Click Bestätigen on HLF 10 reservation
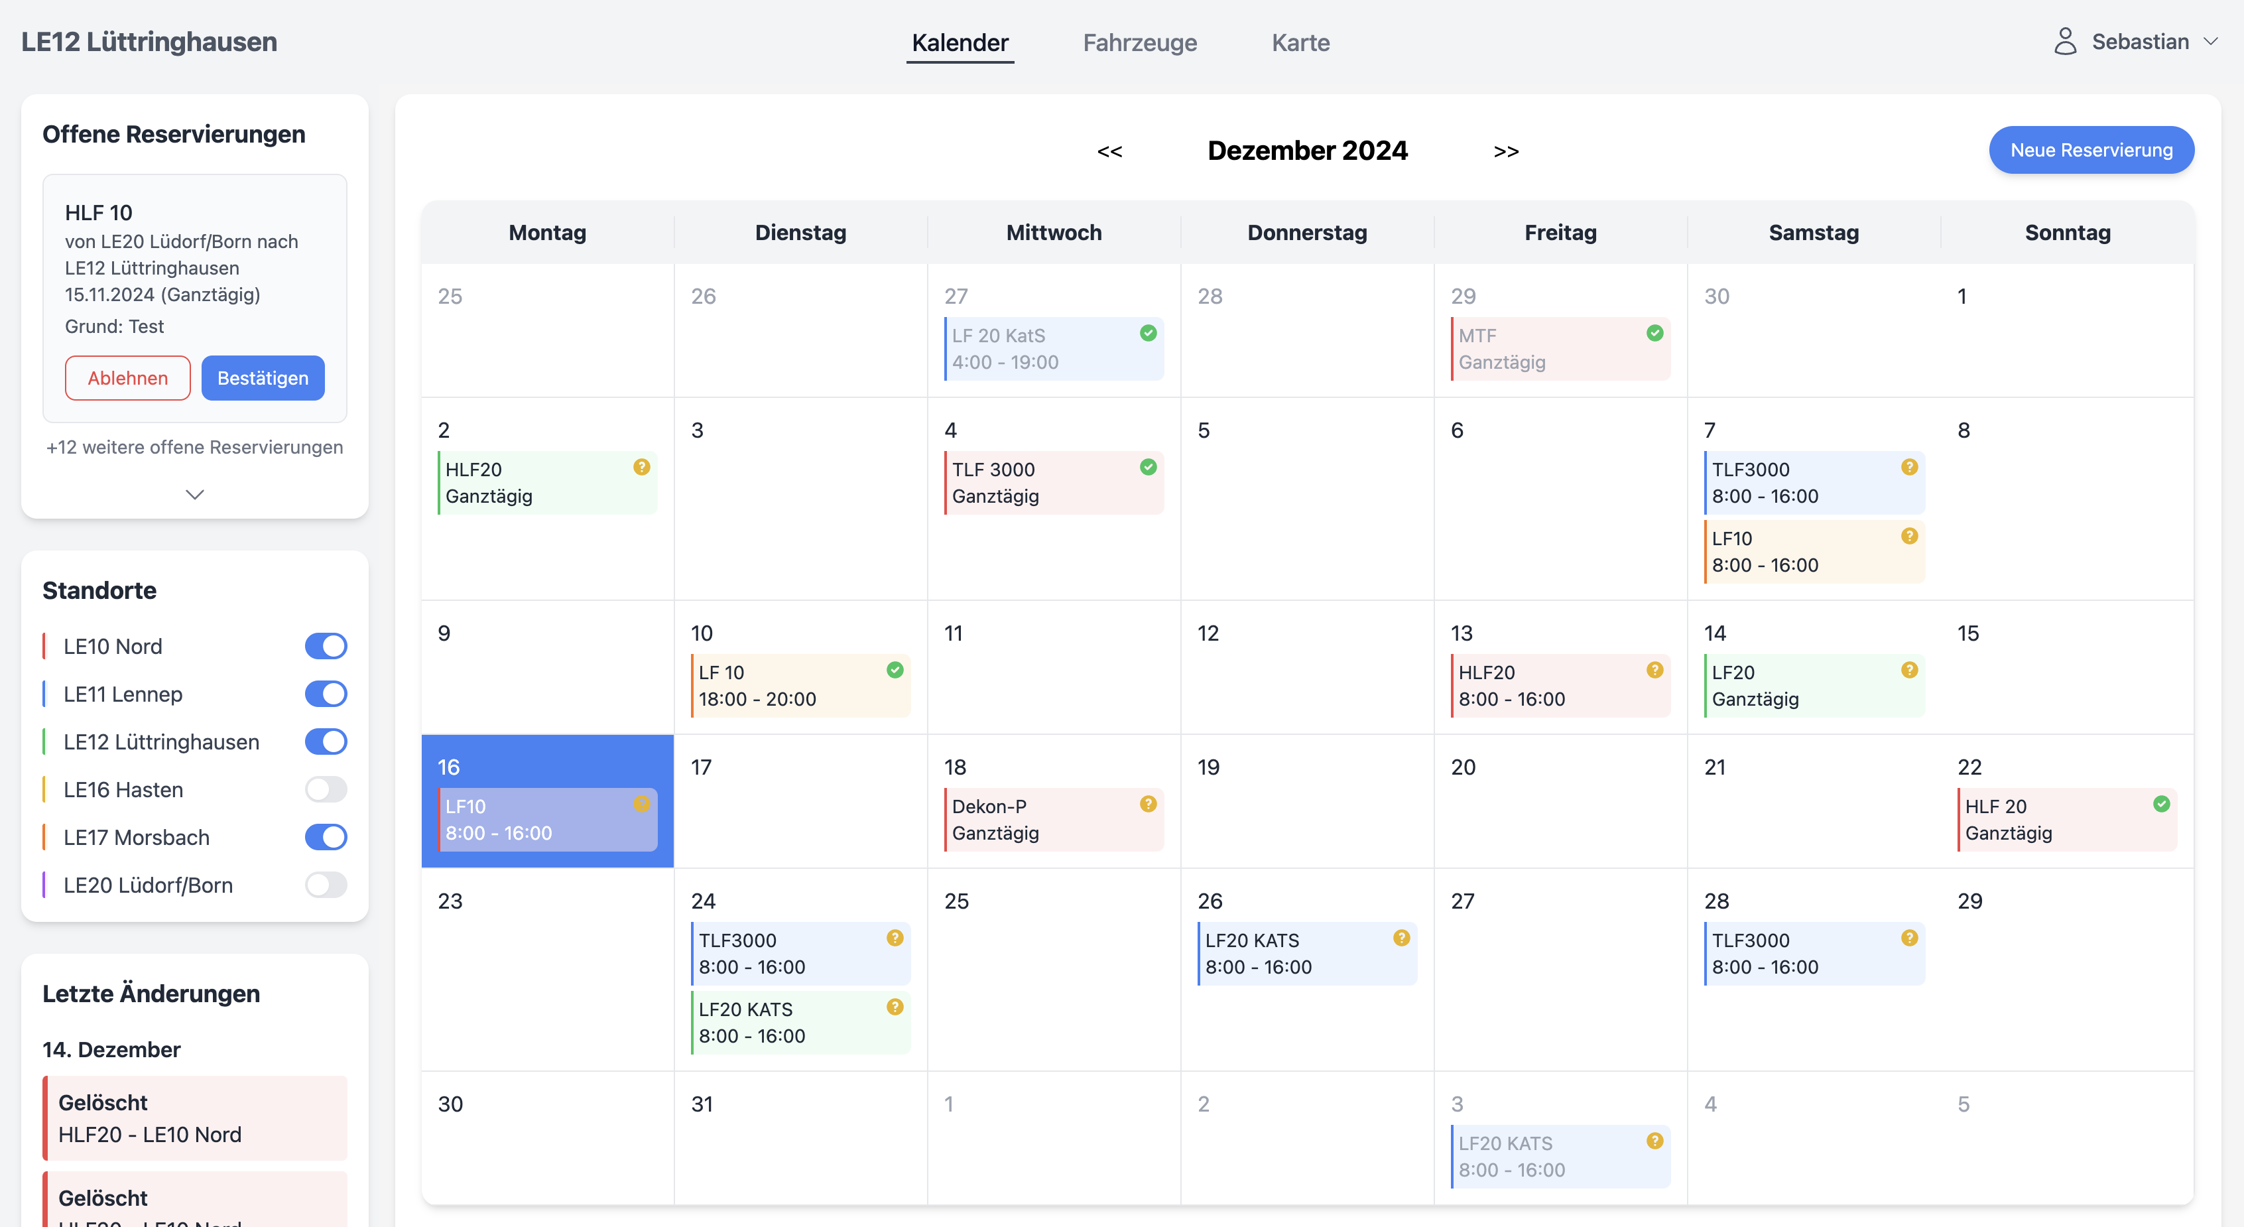 click(x=263, y=378)
